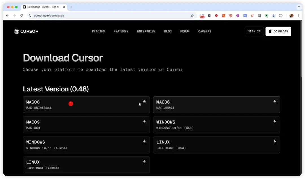
Task: Download the Mac ARM64 build
Action: point(216,105)
